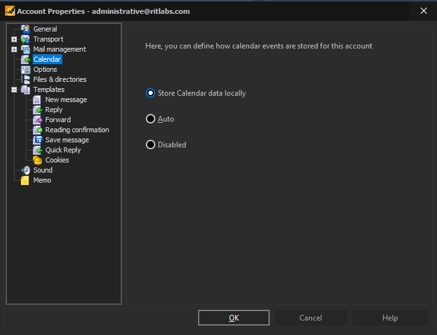Open Files & directories icon
Image resolution: width=437 pixels, height=335 pixels.
click(x=25, y=79)
